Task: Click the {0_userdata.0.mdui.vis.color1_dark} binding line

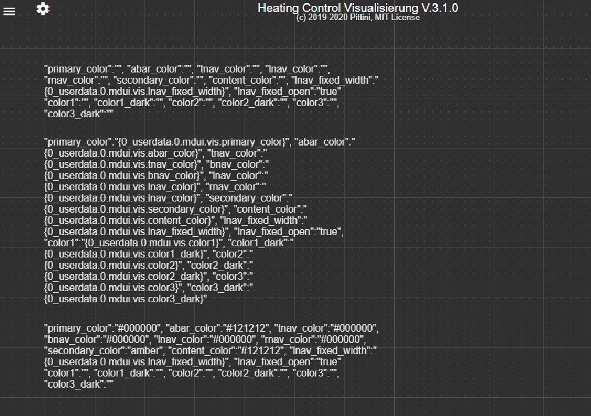Action: tap(126, 254)
